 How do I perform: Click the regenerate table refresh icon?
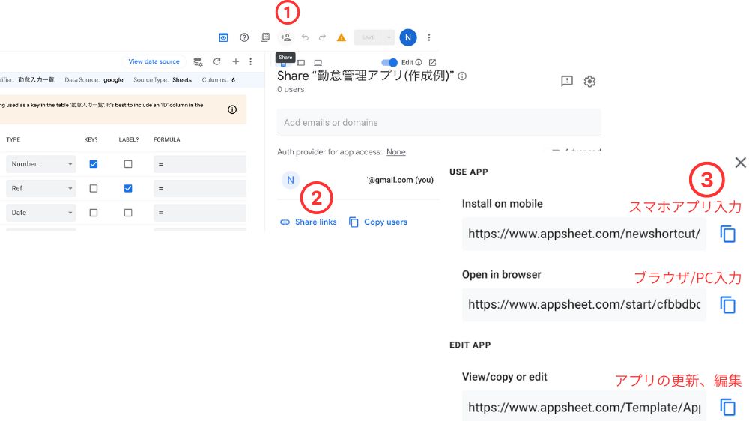[x=217, y=61]
